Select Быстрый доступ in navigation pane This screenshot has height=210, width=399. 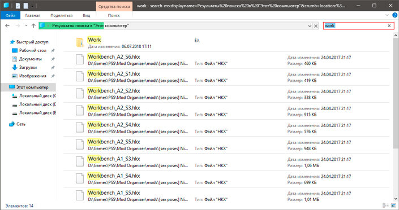coord(32,42)
